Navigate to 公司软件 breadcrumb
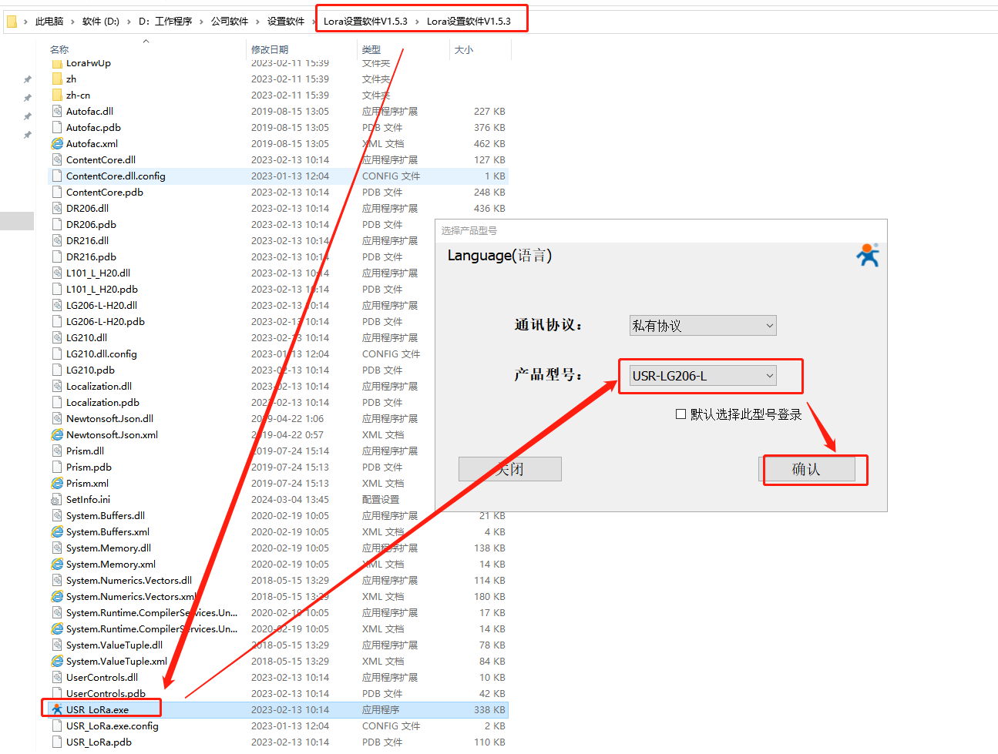 (x=230, y=22)
